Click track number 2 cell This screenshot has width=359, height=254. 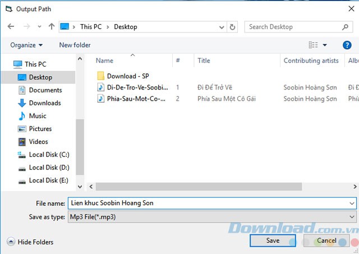coord(177,98)
